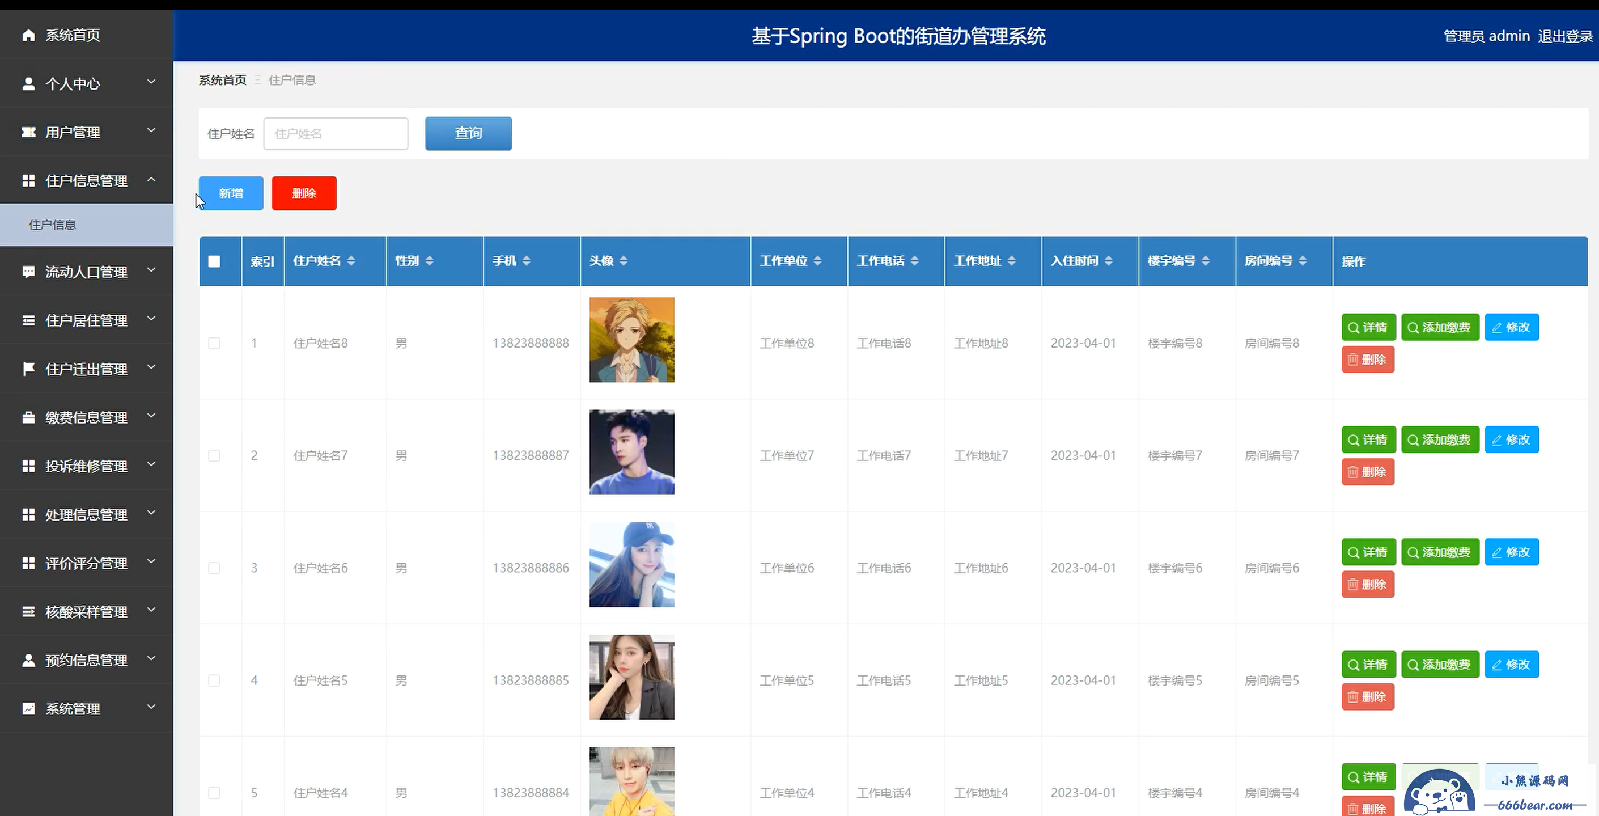
Task: Expand 流动人口管理 menu chevron
Action: click(151, 270)
